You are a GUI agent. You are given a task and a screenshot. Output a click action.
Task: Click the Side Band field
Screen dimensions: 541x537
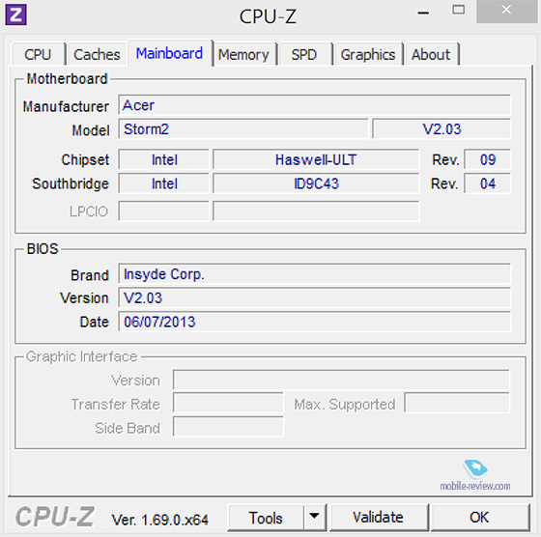228,427
